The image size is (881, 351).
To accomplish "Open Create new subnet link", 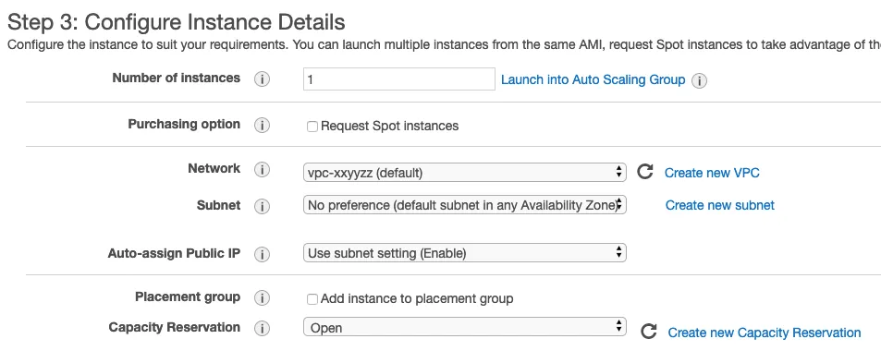I will (720, 206).
